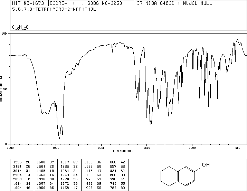Click transmittance 67 beside peak 1317
This screenshot has height=191, width=247.
(x=75, y=162)
